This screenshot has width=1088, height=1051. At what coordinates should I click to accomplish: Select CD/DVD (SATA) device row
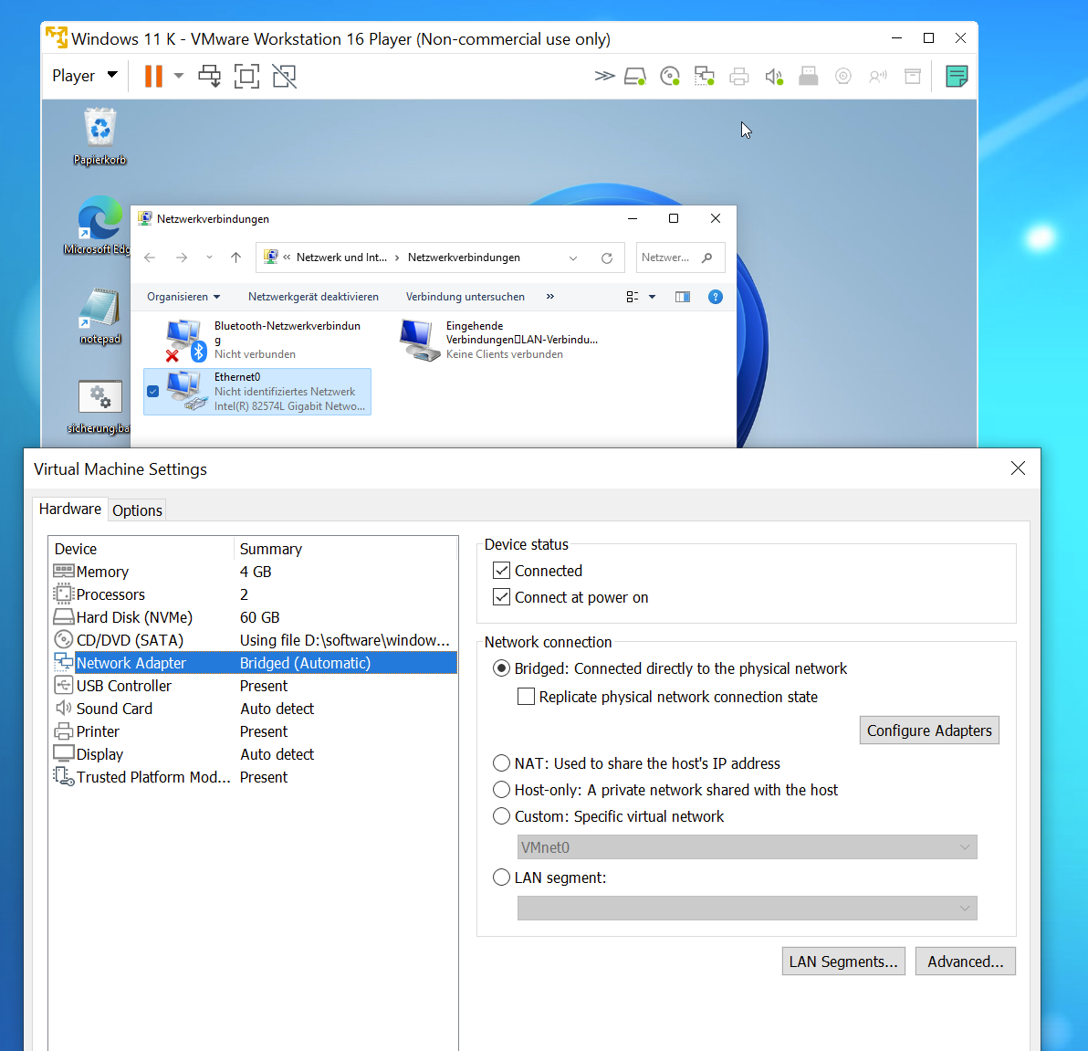pyautogui.click(x=255, y=640)
